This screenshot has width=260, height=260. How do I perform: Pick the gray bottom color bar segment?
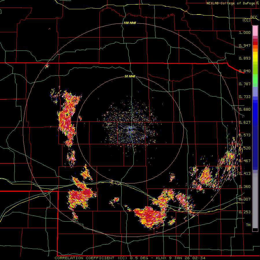(255, 201)
